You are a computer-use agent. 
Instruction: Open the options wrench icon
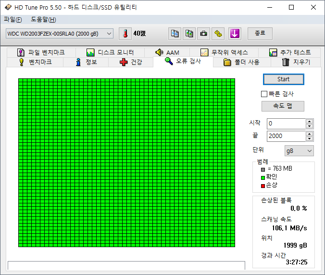click(218, 34)
